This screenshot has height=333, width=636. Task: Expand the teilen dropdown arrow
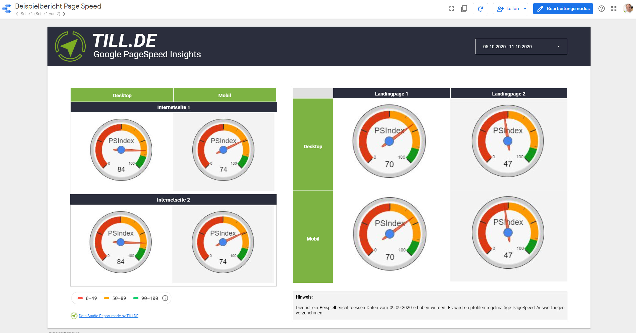[525, 9]
